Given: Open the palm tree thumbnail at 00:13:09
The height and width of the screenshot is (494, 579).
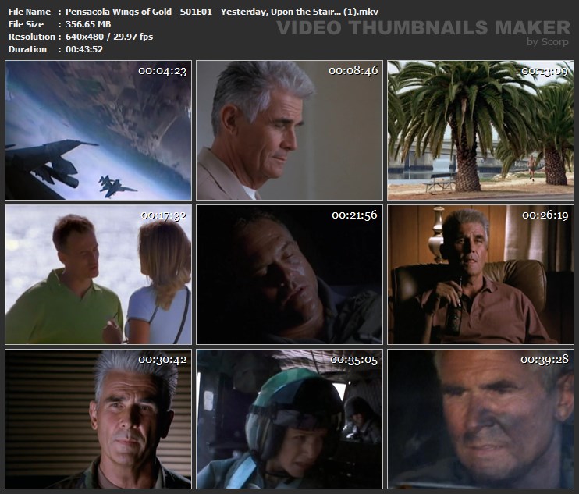Looking at the screenshot, I should pos(481,130).
